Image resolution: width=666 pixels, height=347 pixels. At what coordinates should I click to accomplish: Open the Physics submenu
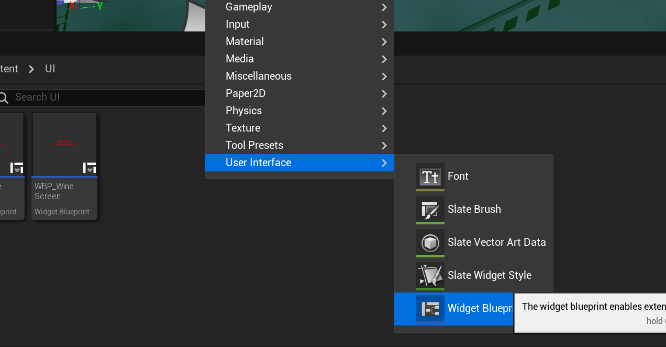click(x=299, y=111)
